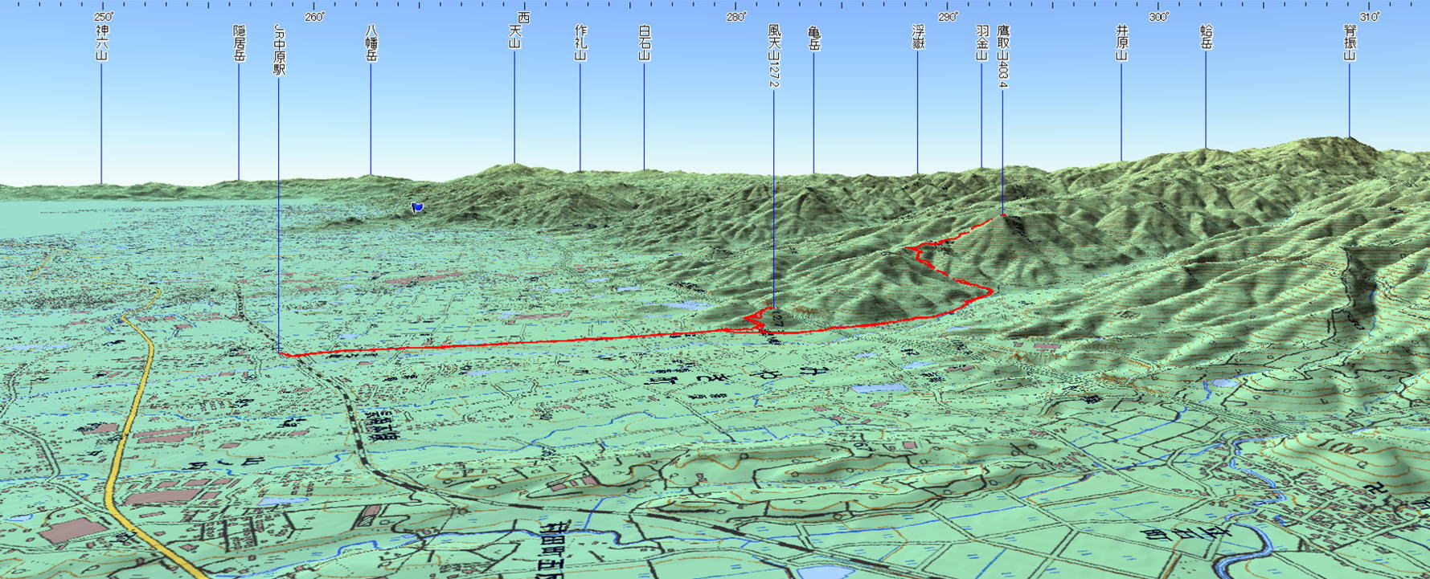Click the blue flag marker on the map
Image resolution: width=1430 pixels, height=579 pixels.
pyautogui.click(x=417, y=207)
